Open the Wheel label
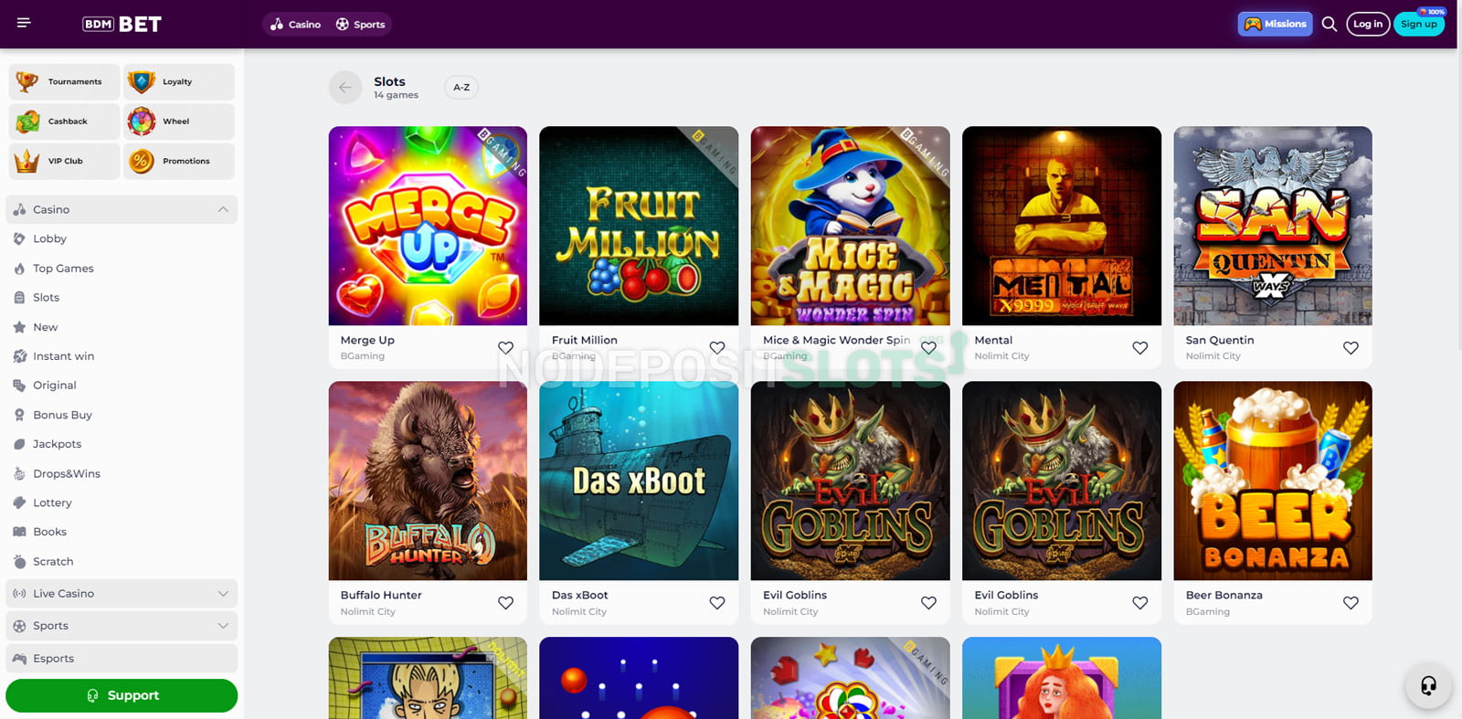The image size is (1462, 719). point(176,121)
